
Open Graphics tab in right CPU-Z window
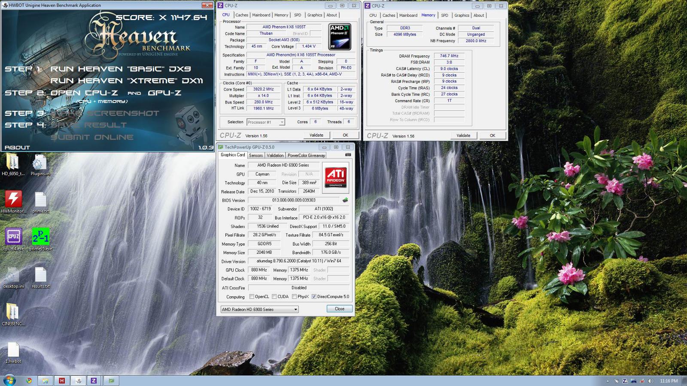click(462, 15)
